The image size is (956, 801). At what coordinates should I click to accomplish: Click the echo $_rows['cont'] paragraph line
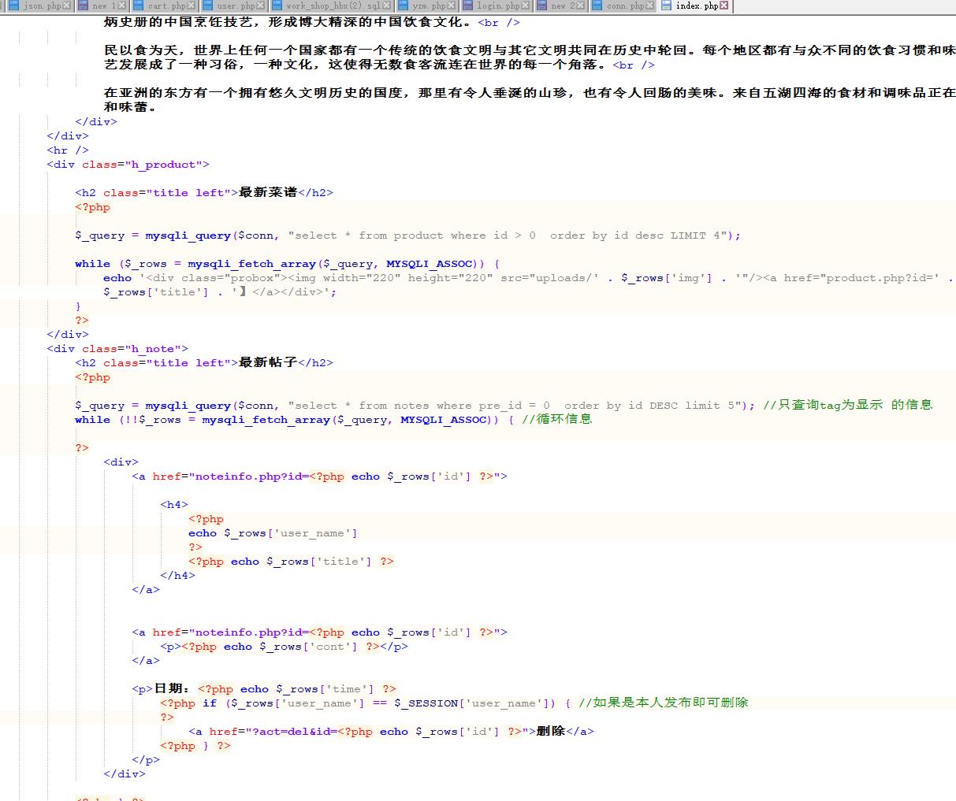click(x=285, y=647)
